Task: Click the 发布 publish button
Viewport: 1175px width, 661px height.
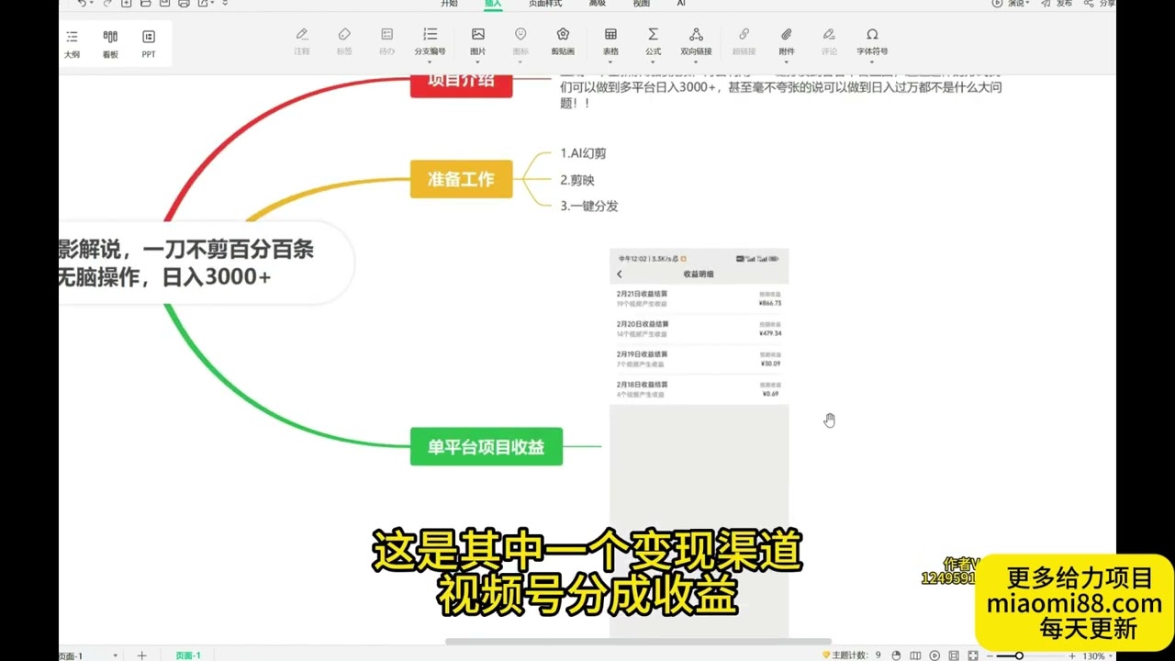Action: coord(1057,4)
